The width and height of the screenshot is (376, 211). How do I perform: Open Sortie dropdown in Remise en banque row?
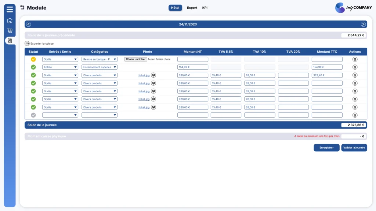pyautogui.click(x=60, y=59)
